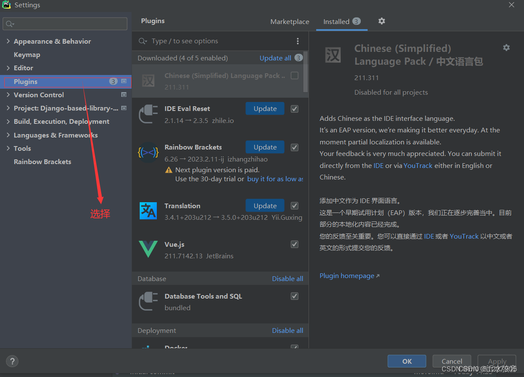Confirm settings with OK button
Image resolution: width=524 pixels, height=377 pixels.
pyautogui.click(x=407, y=361)
